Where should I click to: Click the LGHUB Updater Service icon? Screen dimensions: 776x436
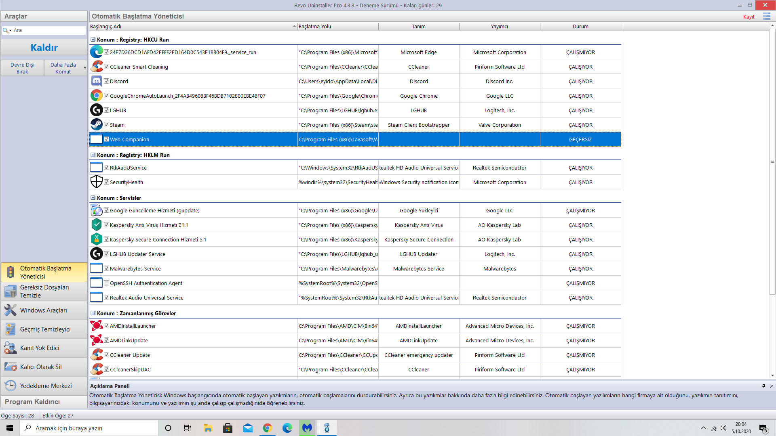coord(96,254)
